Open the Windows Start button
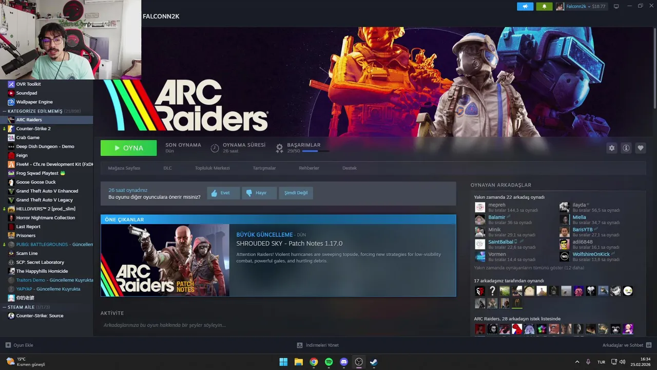Viewport: 657px width, 370px height. coord(283,362)
